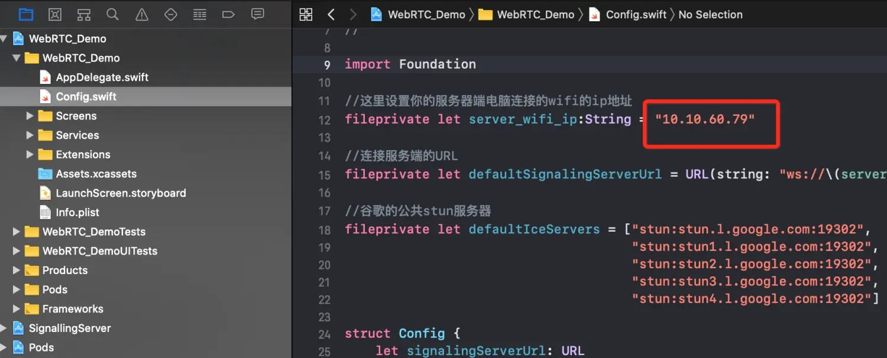The width and height of the screenshot is (887, 358).
Task: Select the SignallingServer project row
Action: [145, 328]
